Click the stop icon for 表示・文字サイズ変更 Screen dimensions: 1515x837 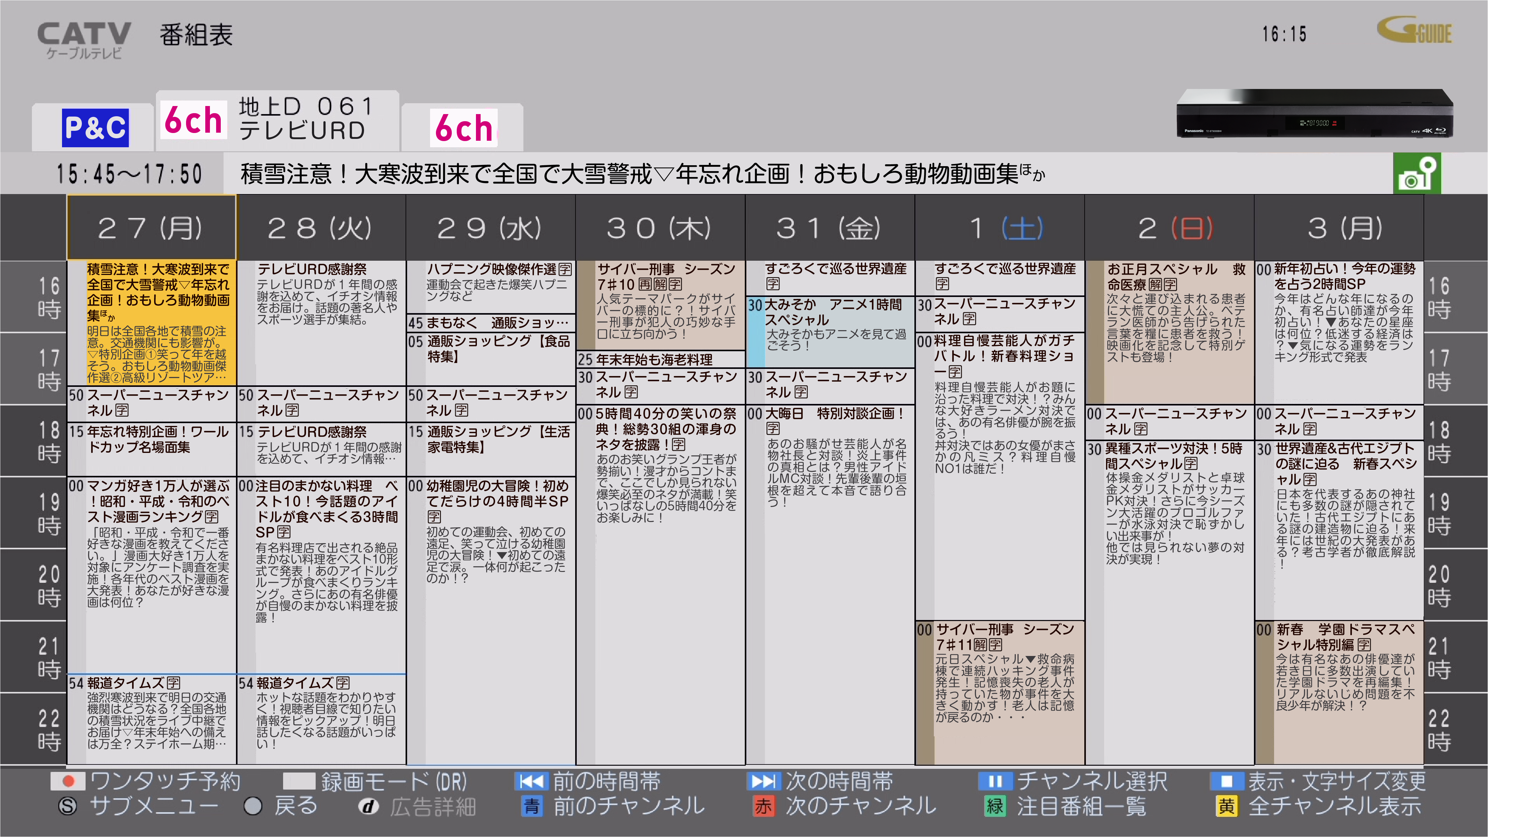pyautogui.click(x=1226, y=781)
